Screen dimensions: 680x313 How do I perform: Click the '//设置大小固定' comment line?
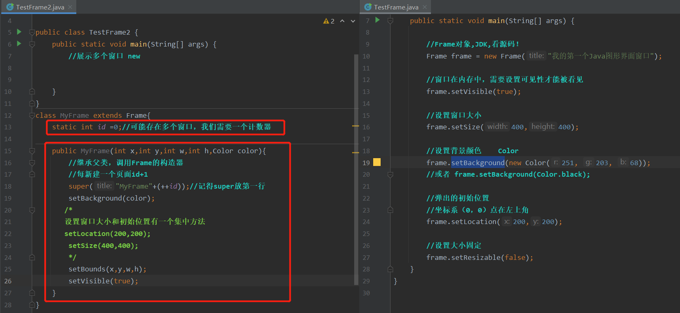tap(454, 245)
